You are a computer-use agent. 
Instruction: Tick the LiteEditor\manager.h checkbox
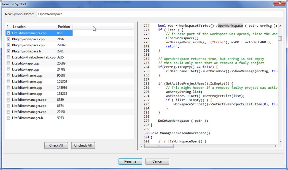(x=8, y=118)
